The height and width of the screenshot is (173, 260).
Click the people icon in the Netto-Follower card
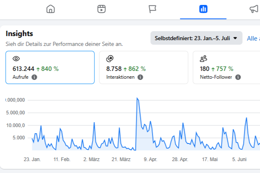203,59
